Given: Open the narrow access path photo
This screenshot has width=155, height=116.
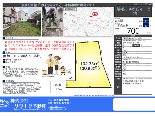Looking at the screenshot, I should [x=52, y=22].
